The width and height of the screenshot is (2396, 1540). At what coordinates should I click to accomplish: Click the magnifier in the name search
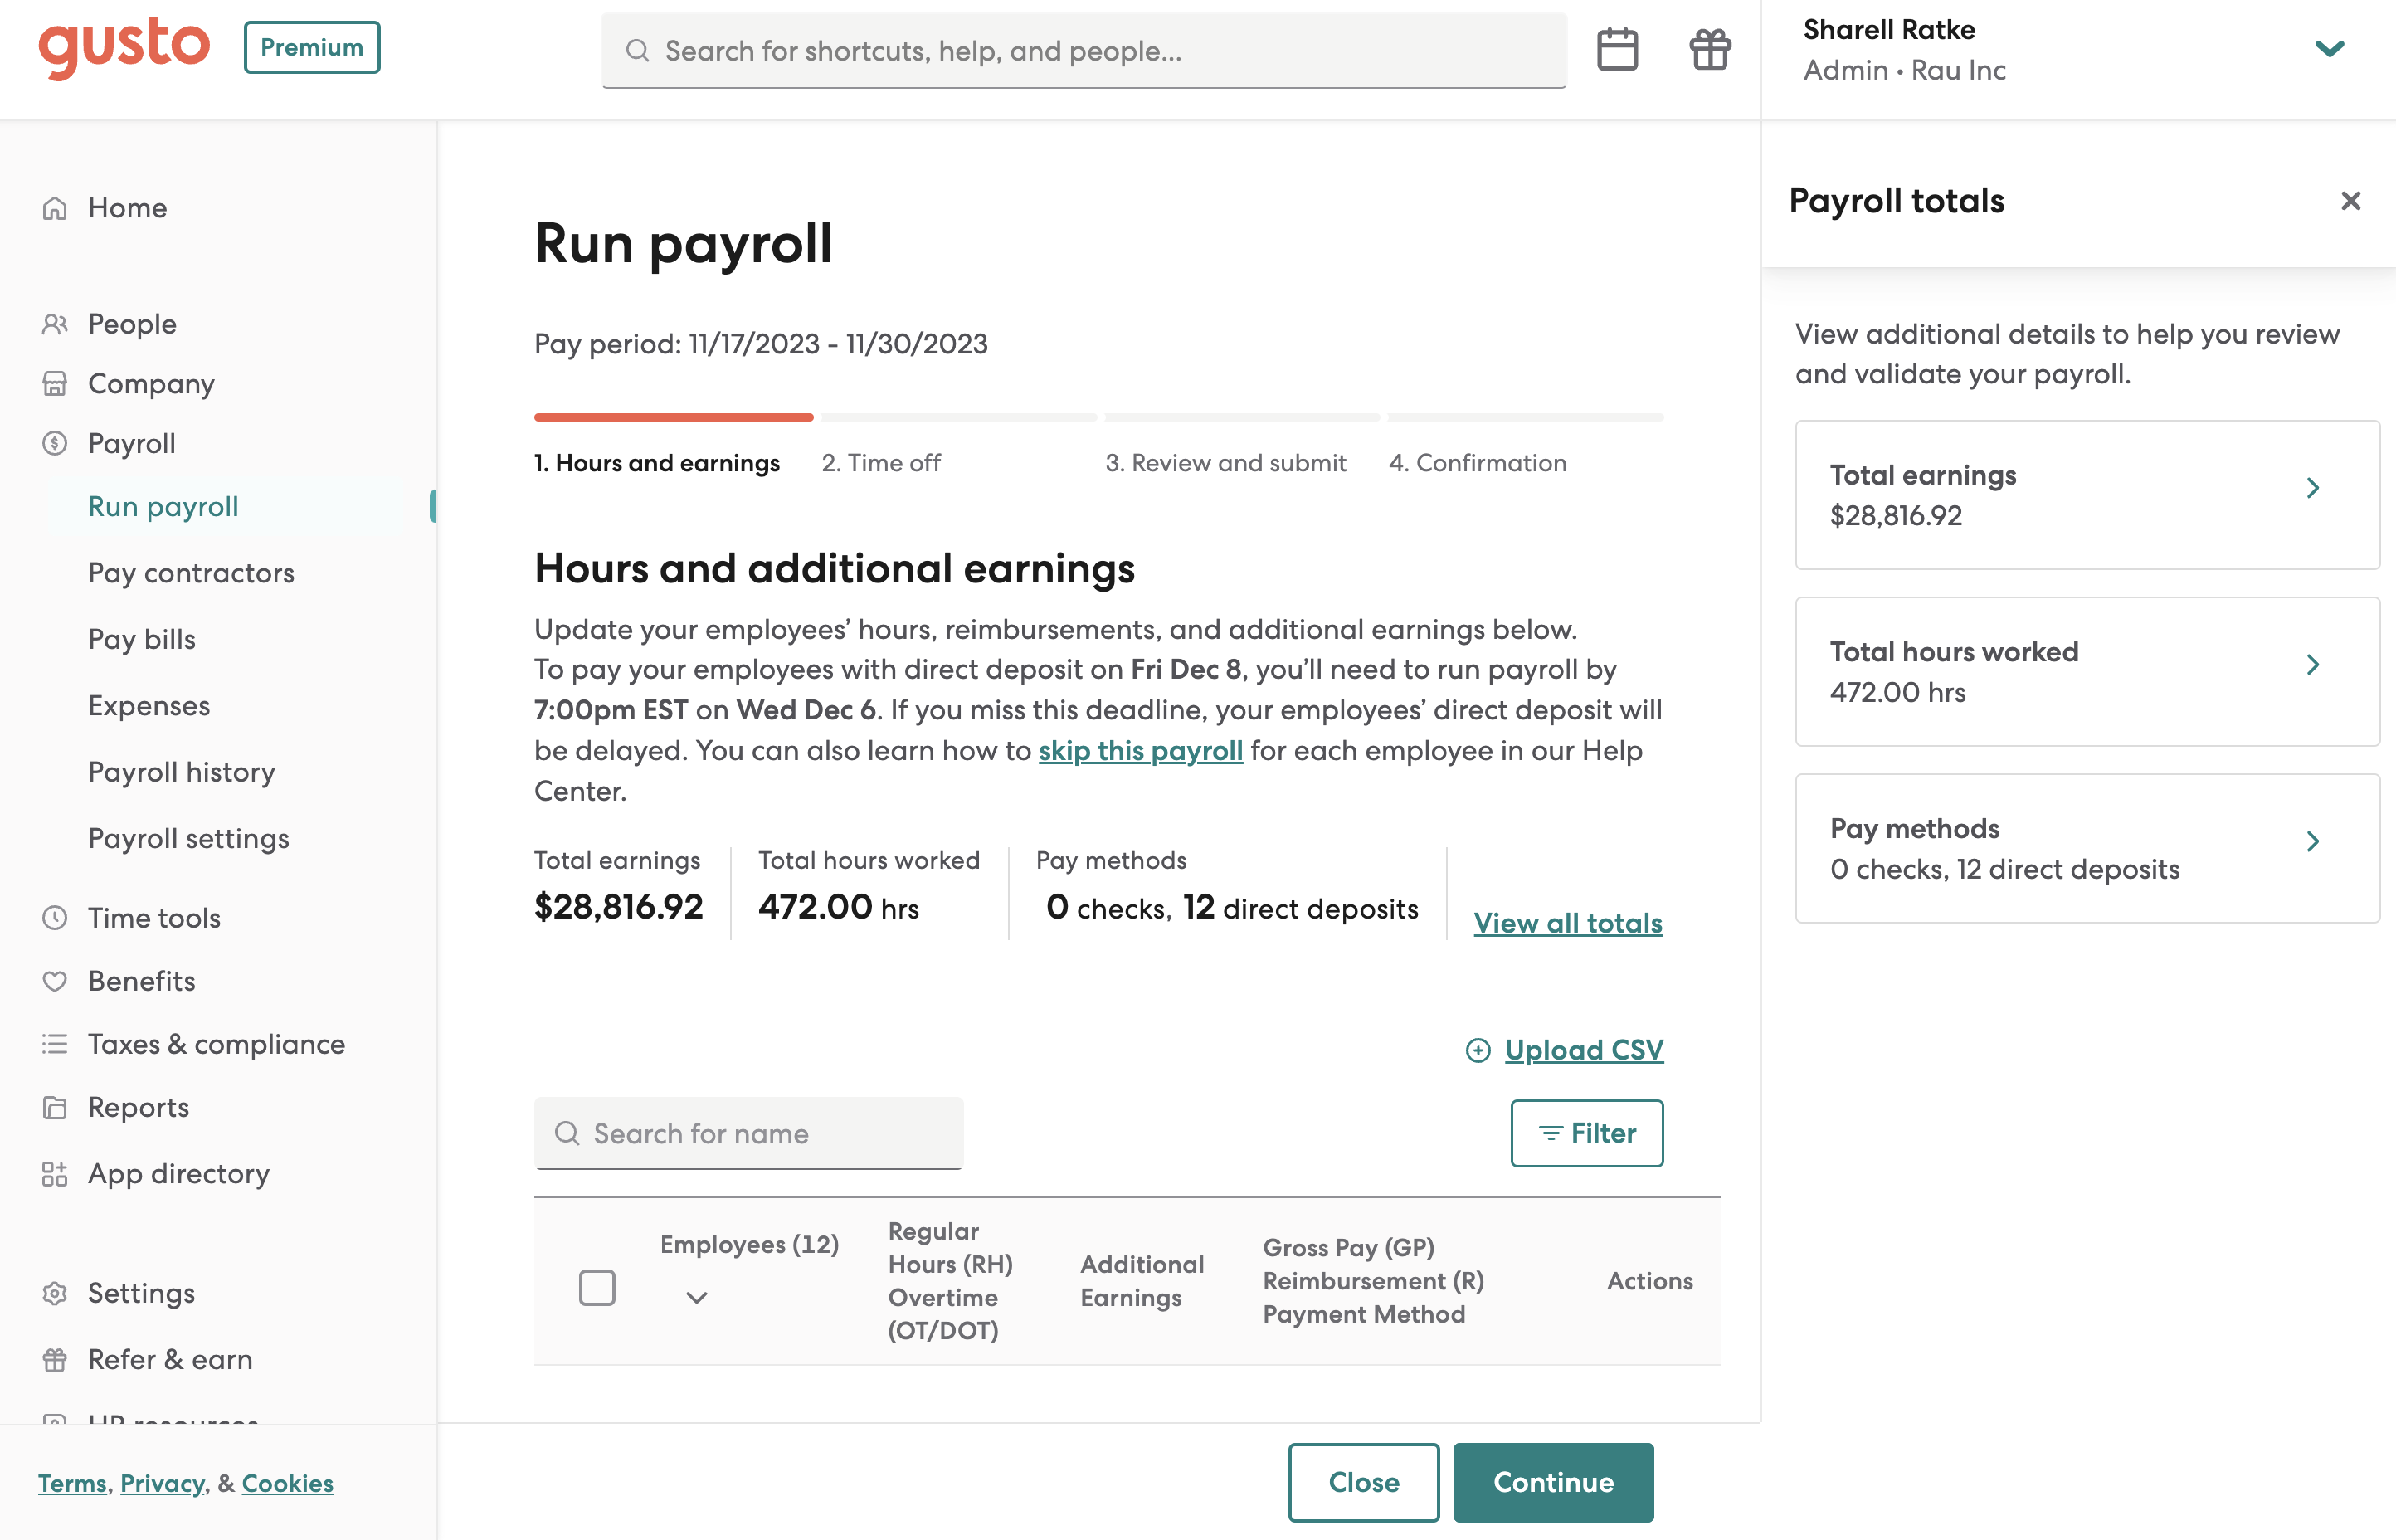(567, 1133)
